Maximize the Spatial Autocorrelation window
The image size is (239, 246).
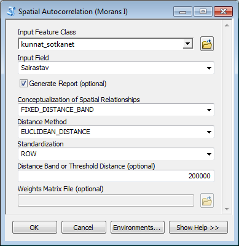coord(203,12)
